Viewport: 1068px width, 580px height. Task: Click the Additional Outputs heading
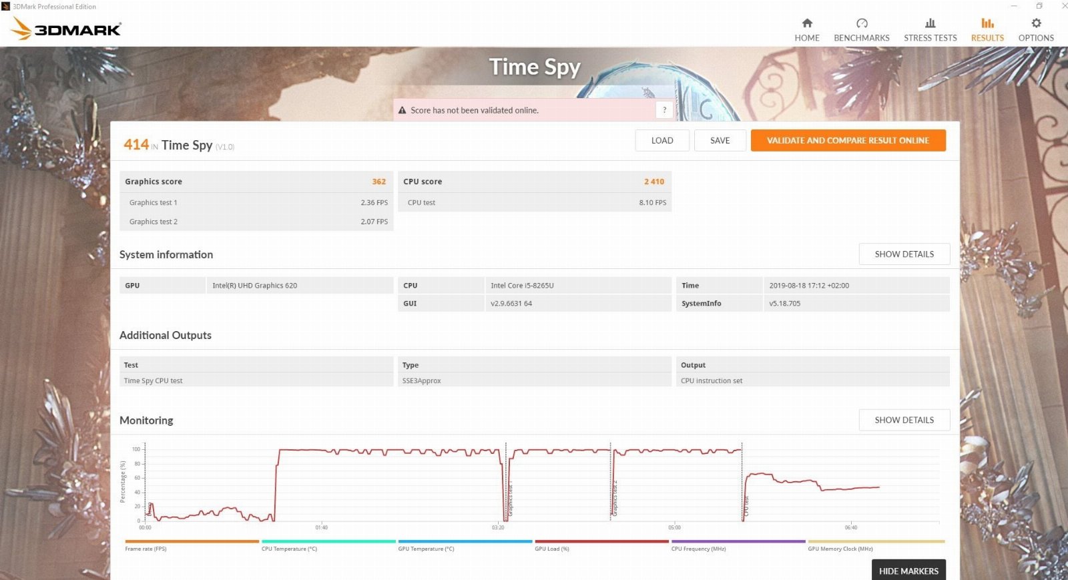166,335
